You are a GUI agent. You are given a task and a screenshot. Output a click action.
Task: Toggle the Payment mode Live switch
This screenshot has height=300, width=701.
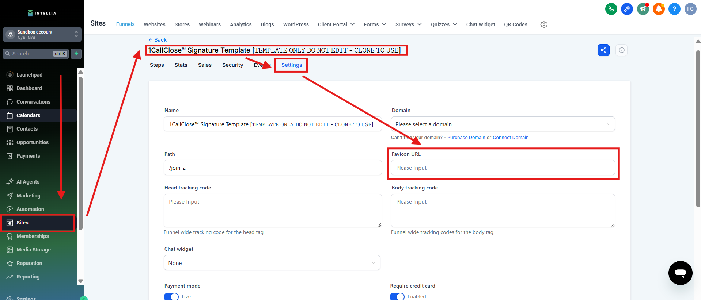coord(171,296)
